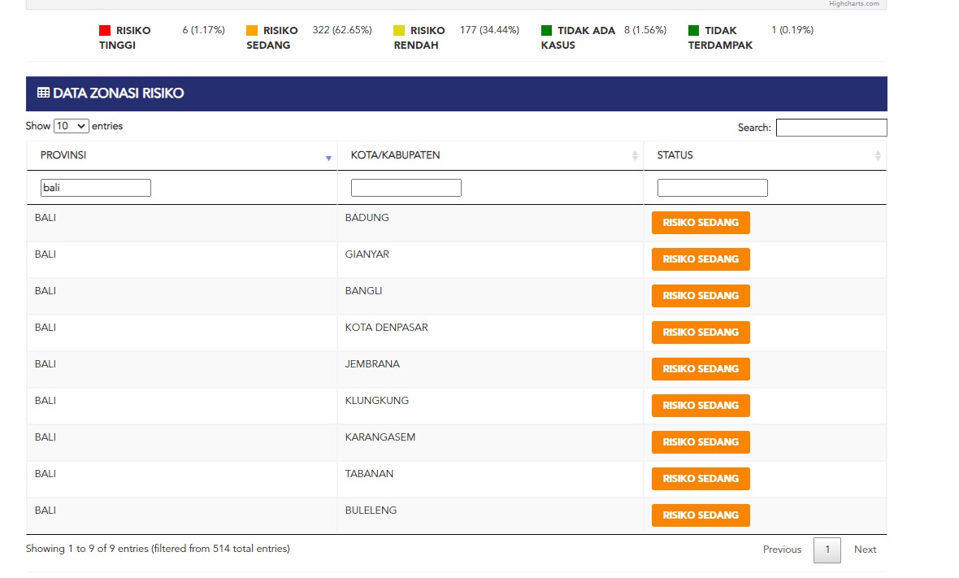Toggle yellow Risiko Rendah legend marker
959x578 pixels.
tap(399, 31)
